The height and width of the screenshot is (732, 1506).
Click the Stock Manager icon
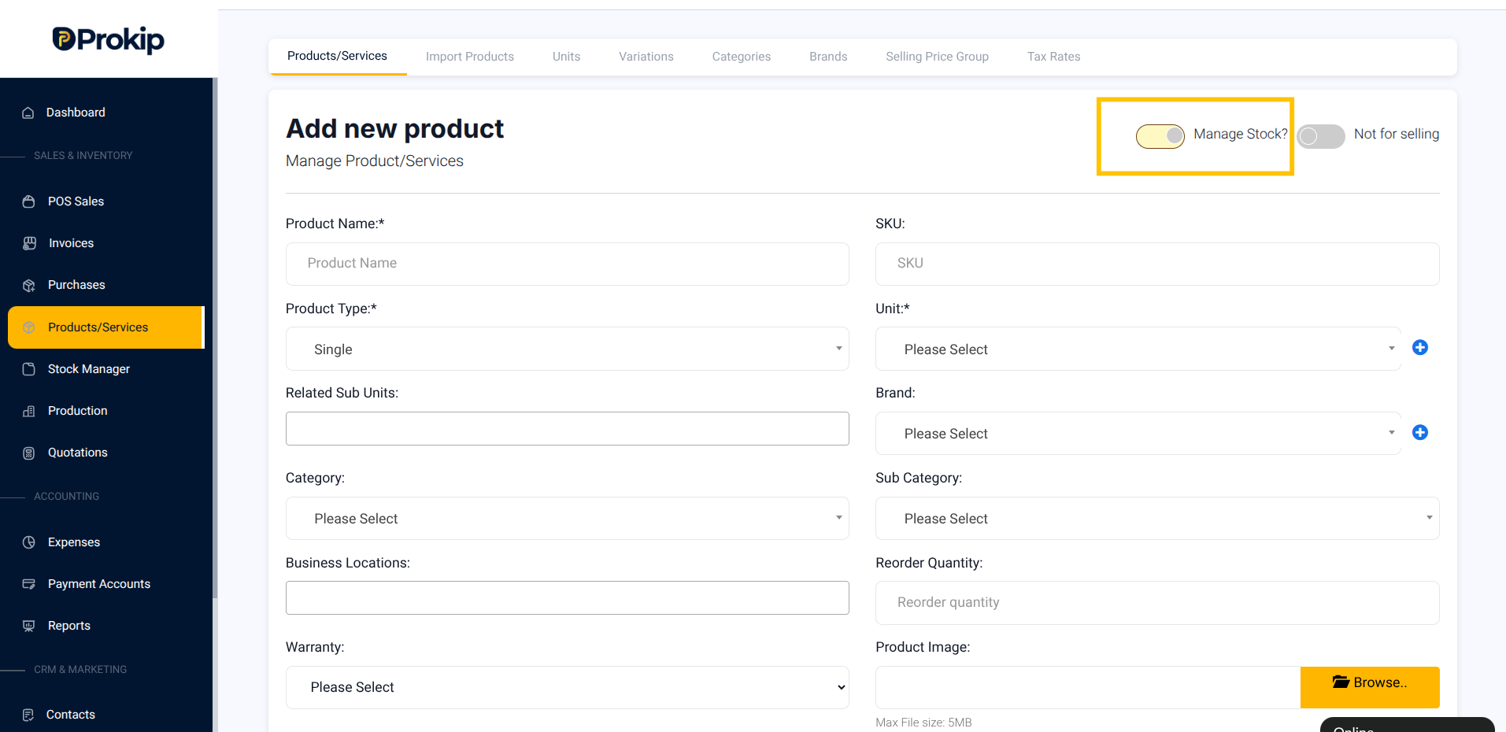point(29,369)
